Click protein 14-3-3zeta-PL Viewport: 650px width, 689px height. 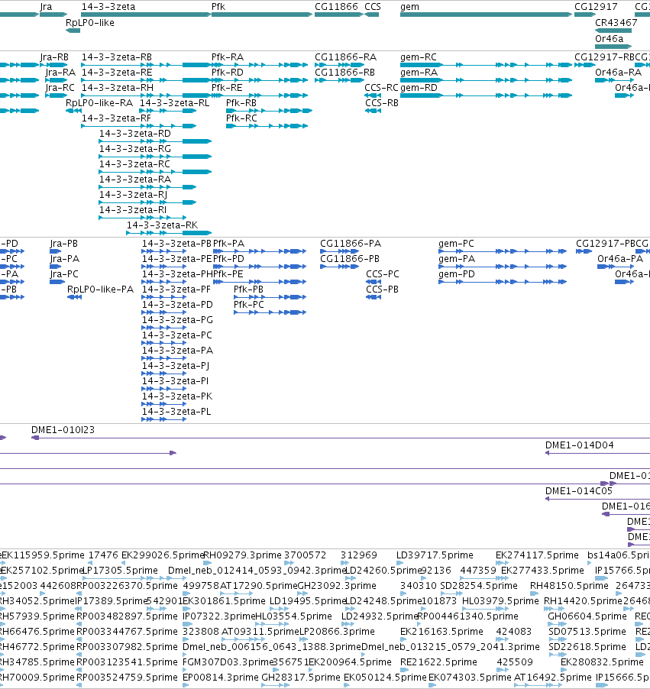point(176,412)
